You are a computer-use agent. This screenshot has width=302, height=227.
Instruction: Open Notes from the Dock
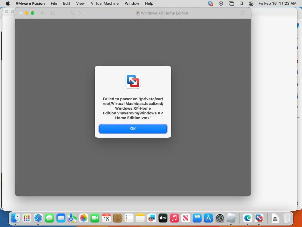point(140,218)
